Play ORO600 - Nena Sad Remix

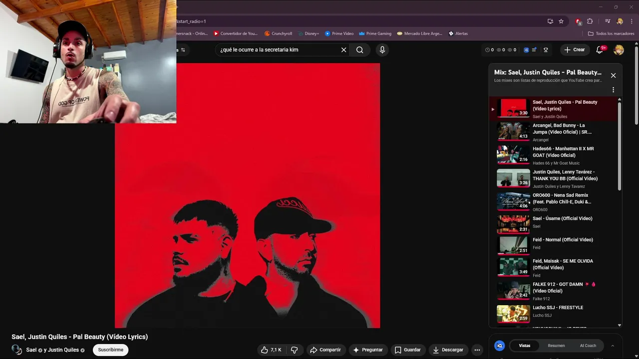(x=554, y=202)
